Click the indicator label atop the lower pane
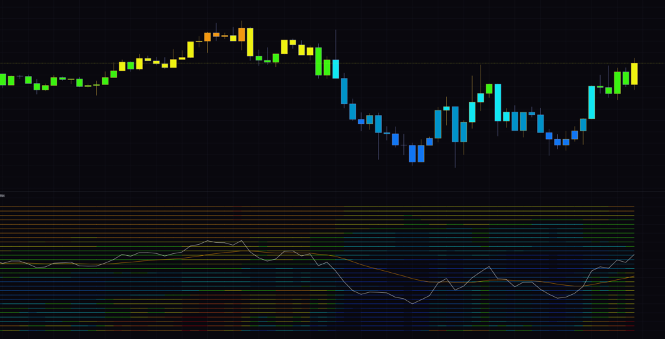The image size is (665, 339). [x=2, y=195]
